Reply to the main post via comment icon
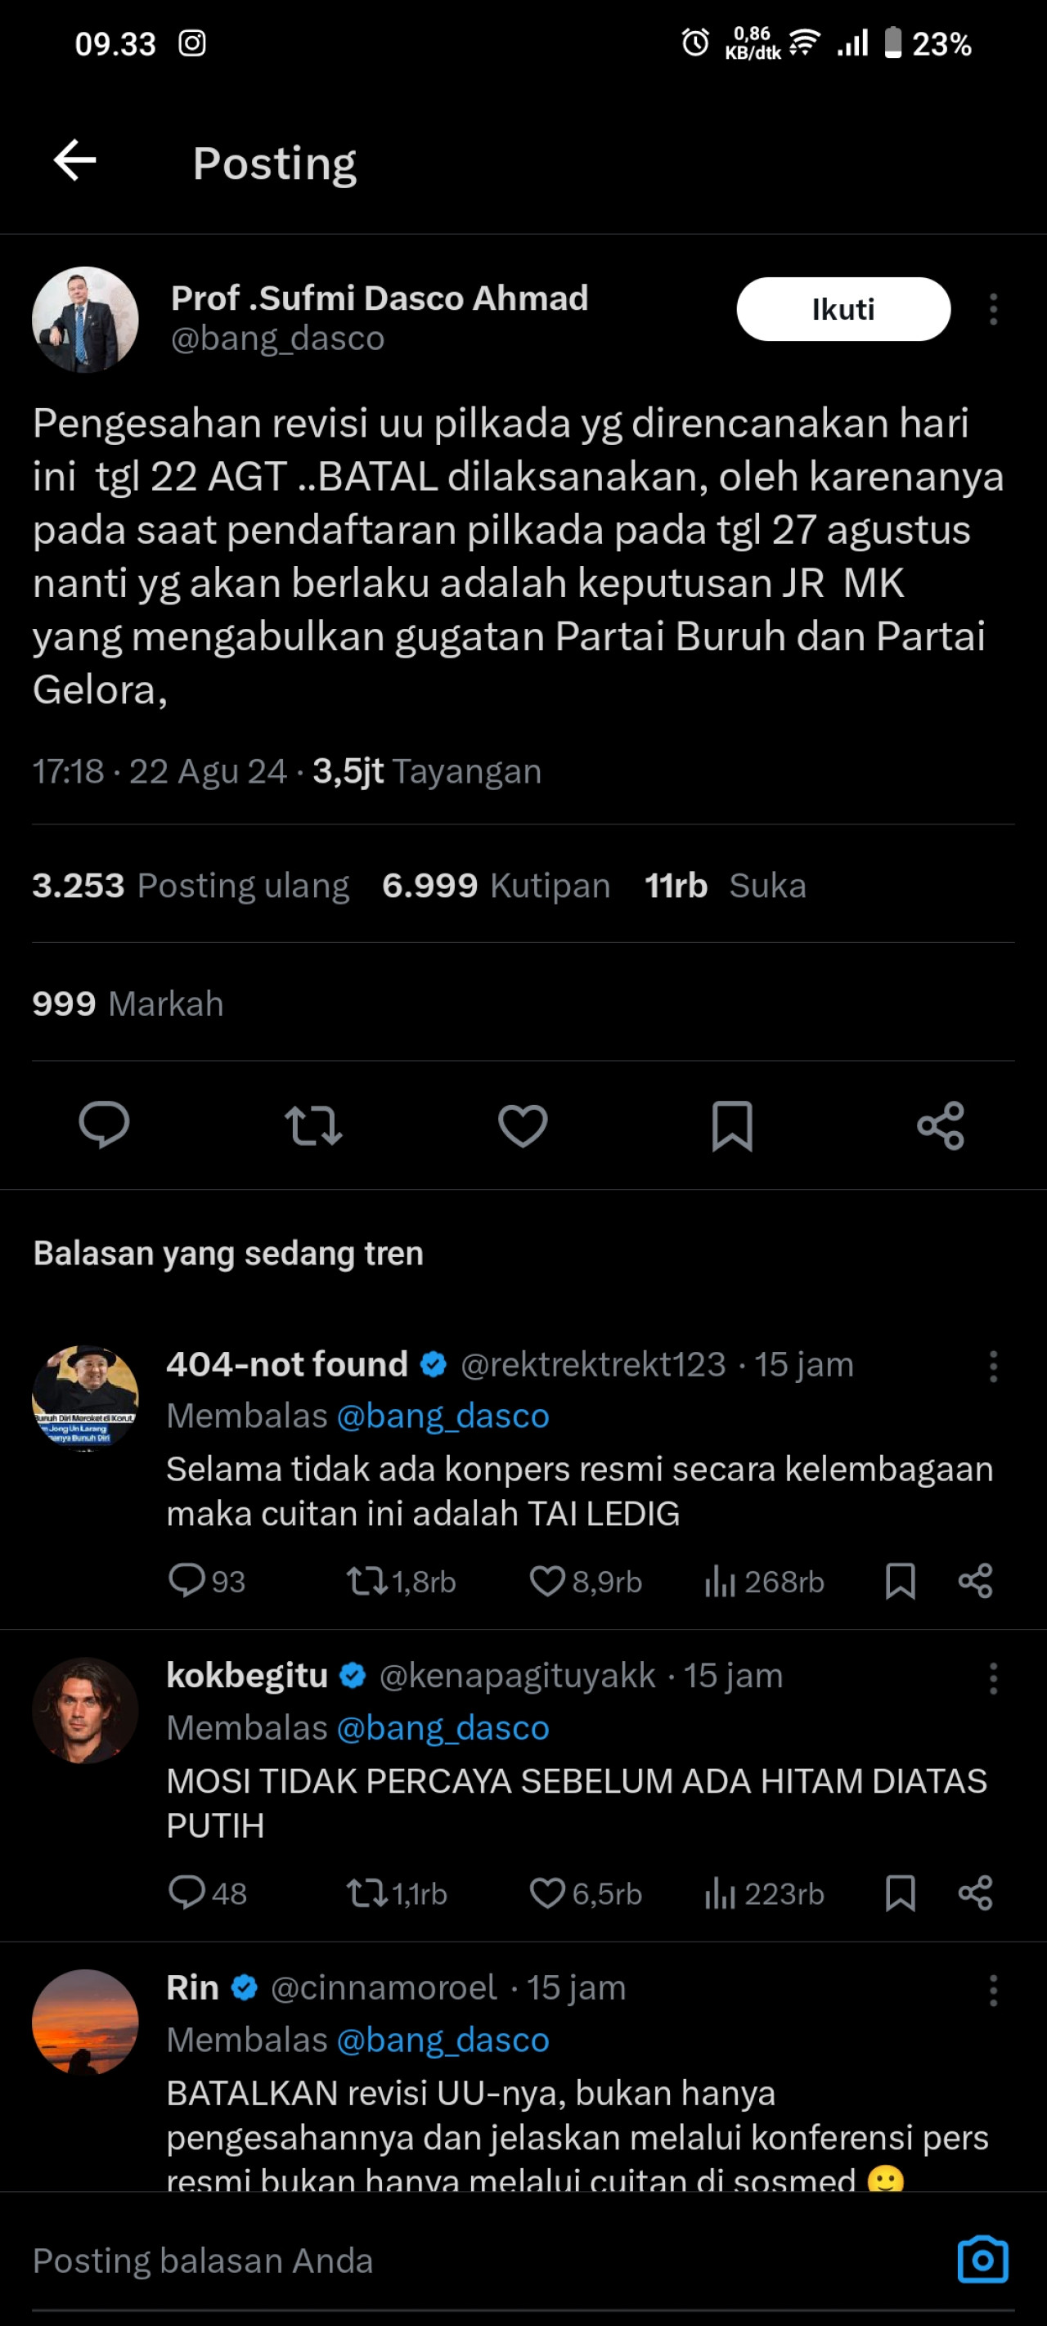Screen dimensions: 1047x2326 click(104, 1125)
